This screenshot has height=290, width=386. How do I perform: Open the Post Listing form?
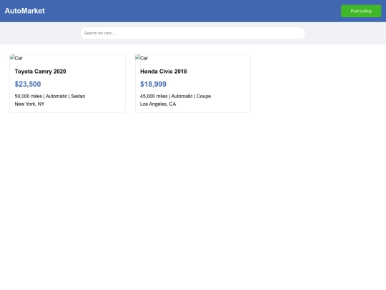pyautogui.click(x=361, y=11)
